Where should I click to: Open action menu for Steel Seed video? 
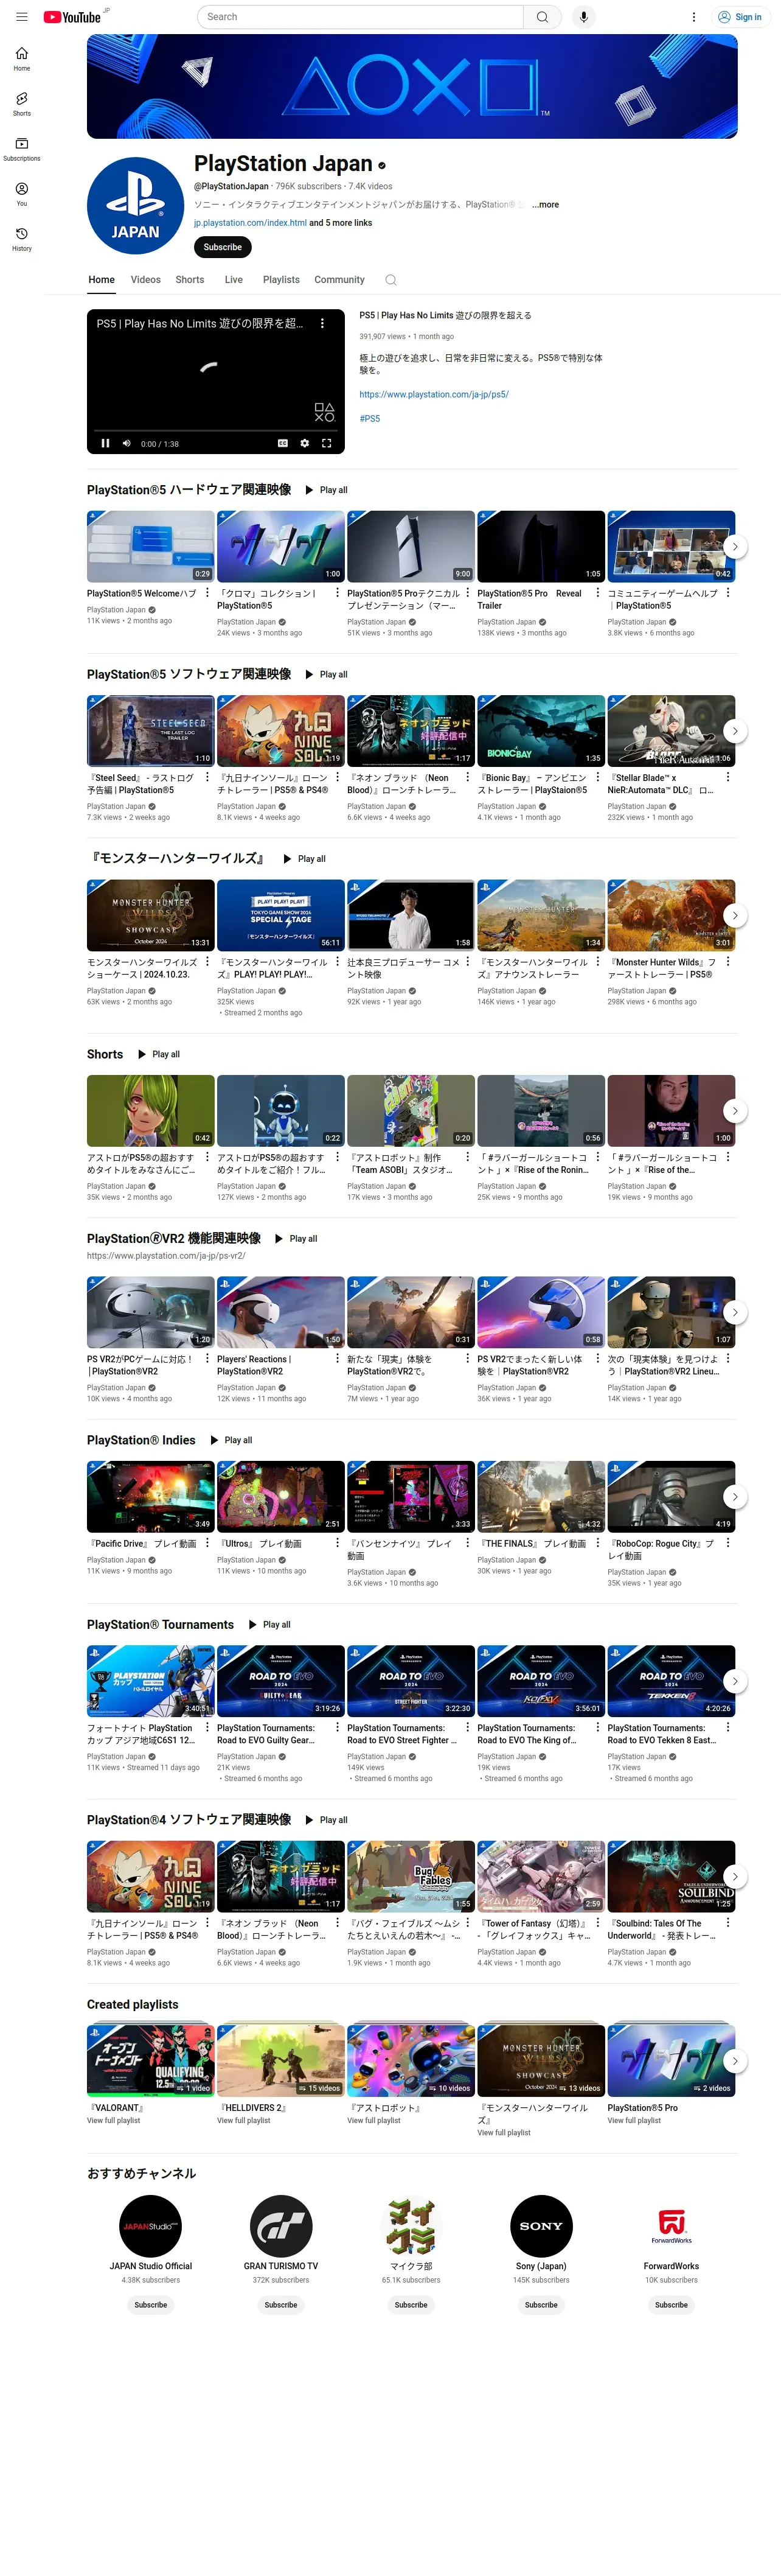[208, 777]
